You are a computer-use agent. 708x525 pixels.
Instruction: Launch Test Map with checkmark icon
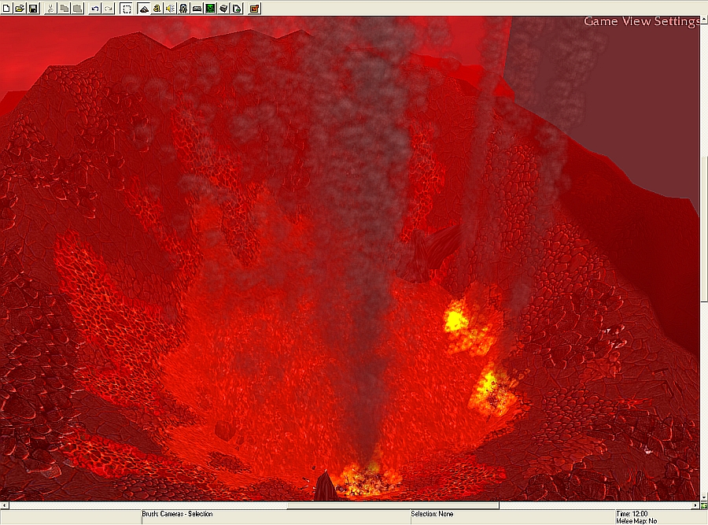coord(254,8)
